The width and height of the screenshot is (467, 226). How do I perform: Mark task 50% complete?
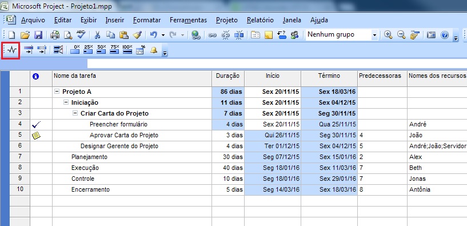pos(101,50)
